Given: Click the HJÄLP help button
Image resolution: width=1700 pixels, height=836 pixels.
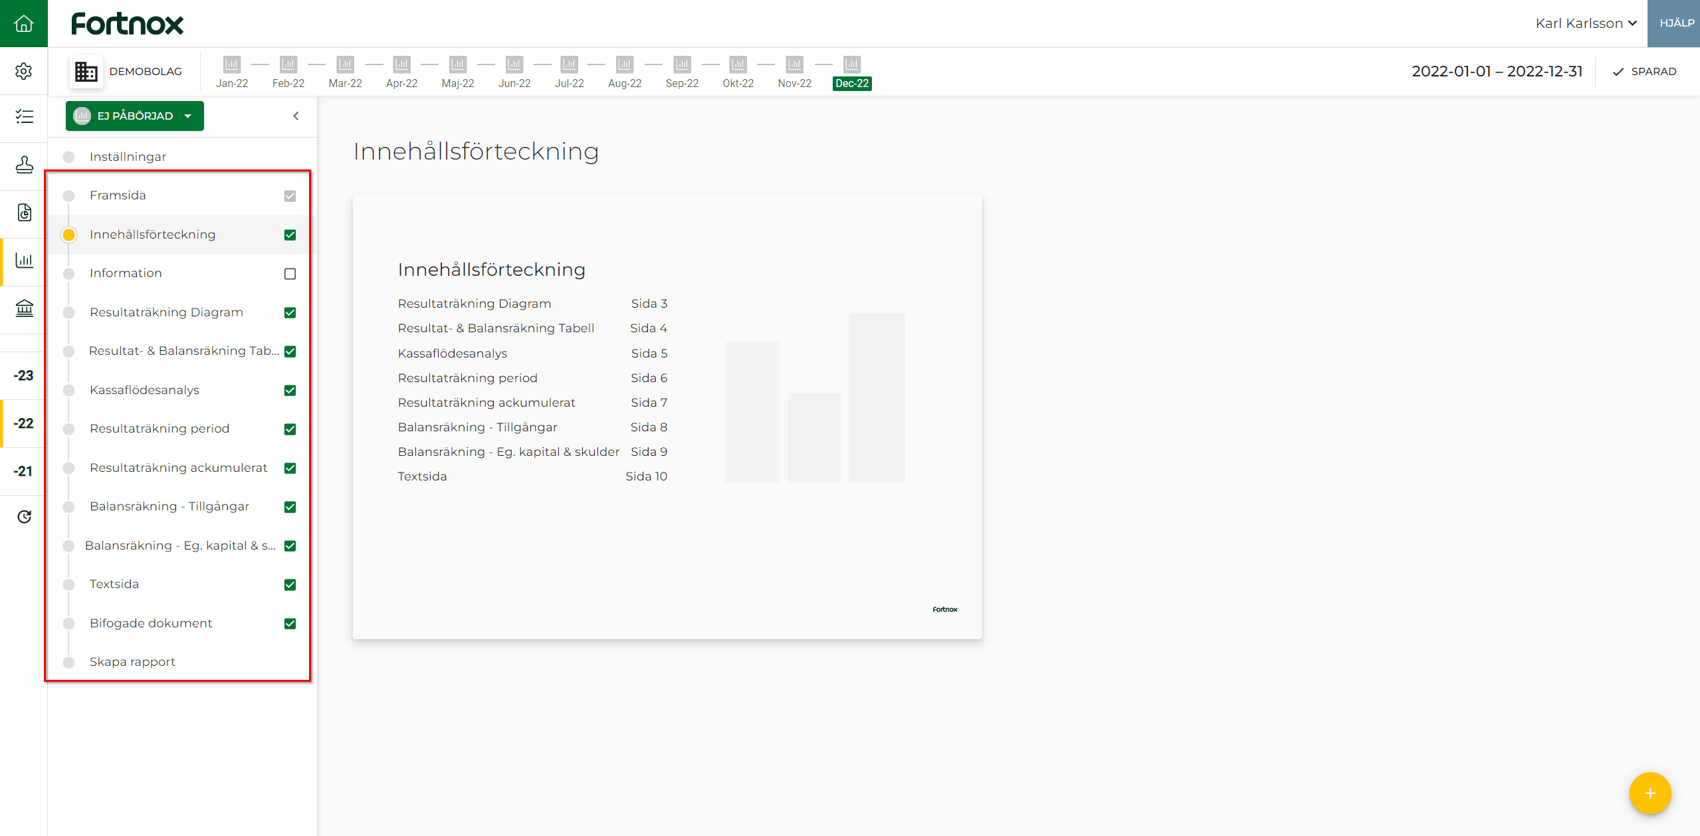Looking at the screenshot, I should pyautogui.click(x=1673, y=23).
